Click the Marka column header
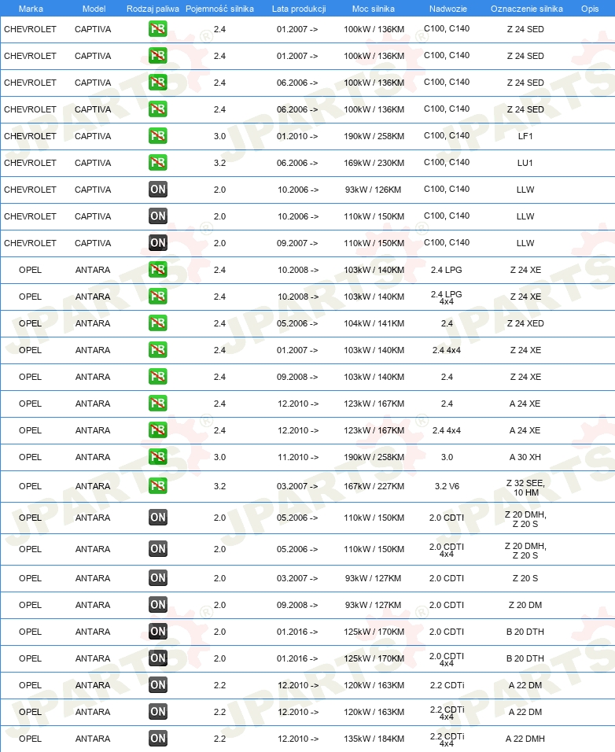 pyautogui.click(x=31, y=9)
